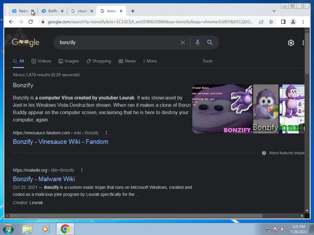Screen dimensions: 314x235
Task: Open the Chrome side panel
Action: pyautogui.click(x=283, y=22)
